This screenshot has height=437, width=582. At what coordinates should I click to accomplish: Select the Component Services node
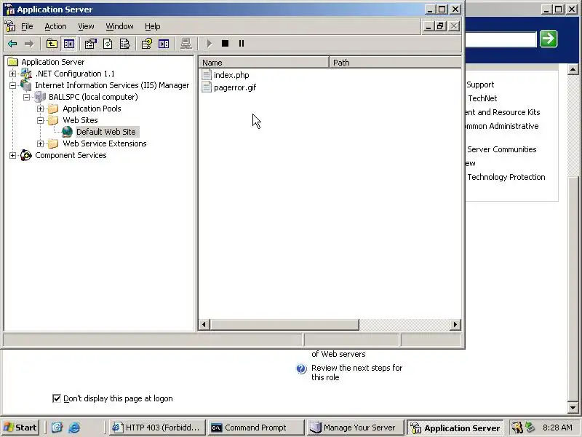tap(71, 155)
